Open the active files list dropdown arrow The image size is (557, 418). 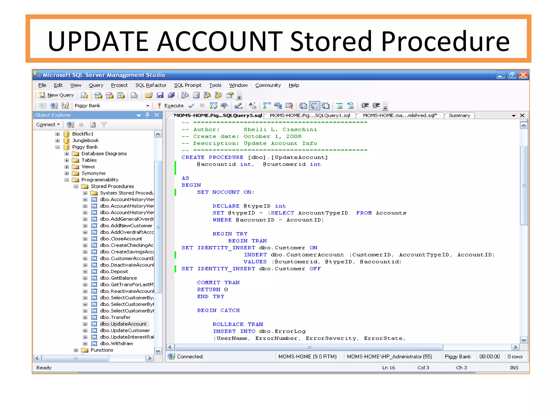coord(513,116)
